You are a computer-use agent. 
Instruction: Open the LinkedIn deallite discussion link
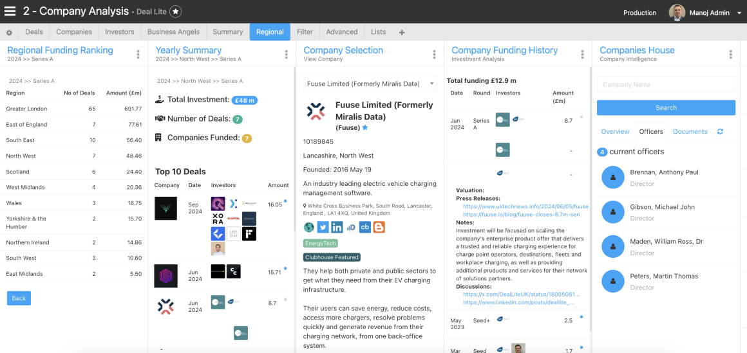[x=519, y=302]
